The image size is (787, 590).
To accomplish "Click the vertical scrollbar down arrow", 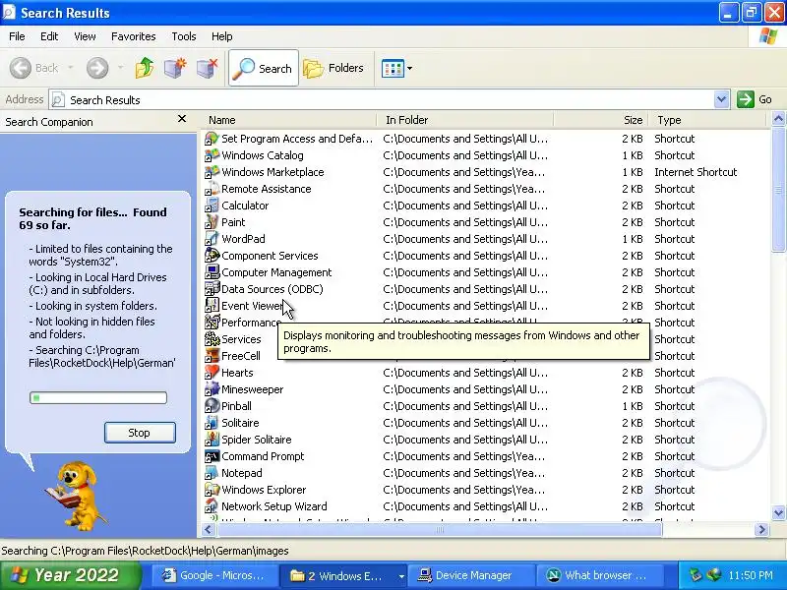I will tap(778, 512).
